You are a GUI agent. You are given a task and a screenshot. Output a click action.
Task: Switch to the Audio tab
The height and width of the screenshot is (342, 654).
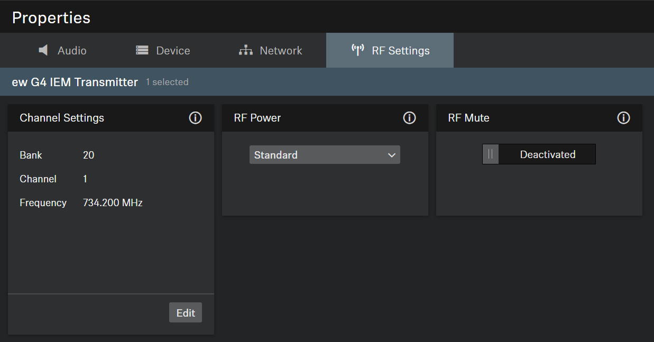pos(72,51)
